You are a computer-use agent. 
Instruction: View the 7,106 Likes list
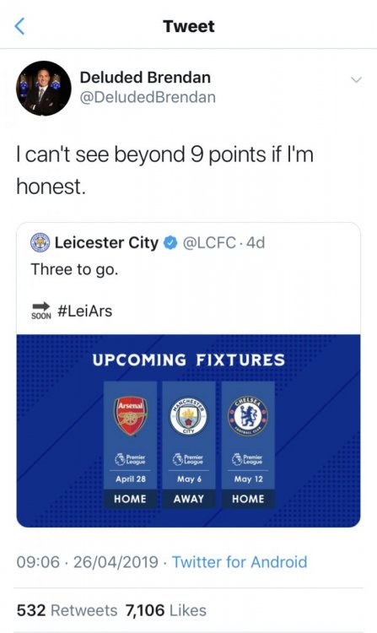(165, 610)
